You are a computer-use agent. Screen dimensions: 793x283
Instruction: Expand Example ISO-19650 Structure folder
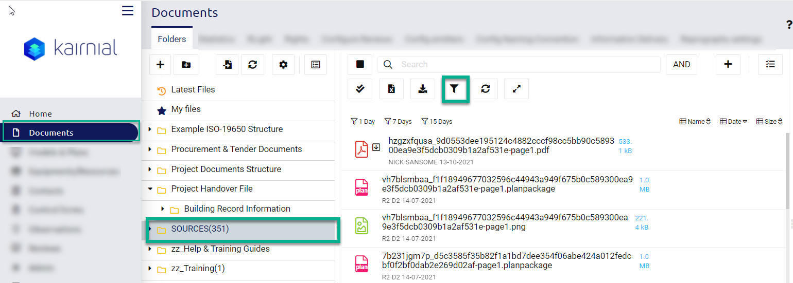coord(150,129)
